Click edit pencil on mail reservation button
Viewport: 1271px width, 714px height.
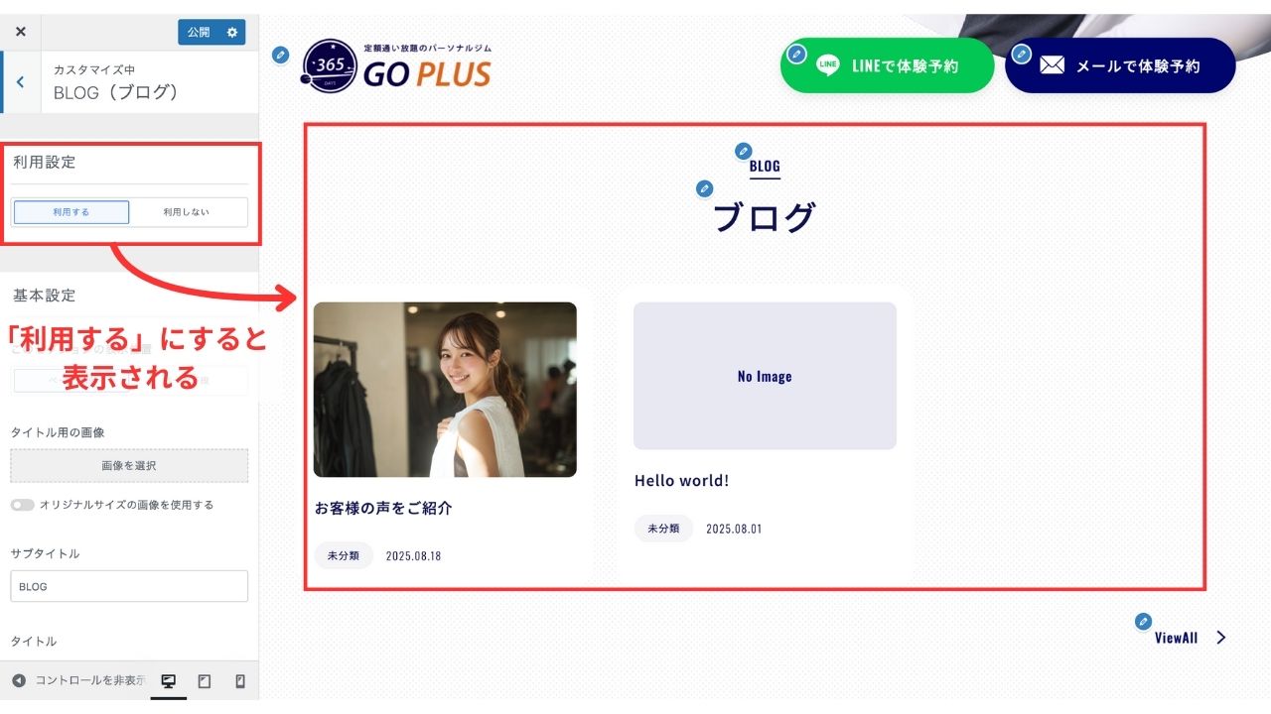[1022, 55]
